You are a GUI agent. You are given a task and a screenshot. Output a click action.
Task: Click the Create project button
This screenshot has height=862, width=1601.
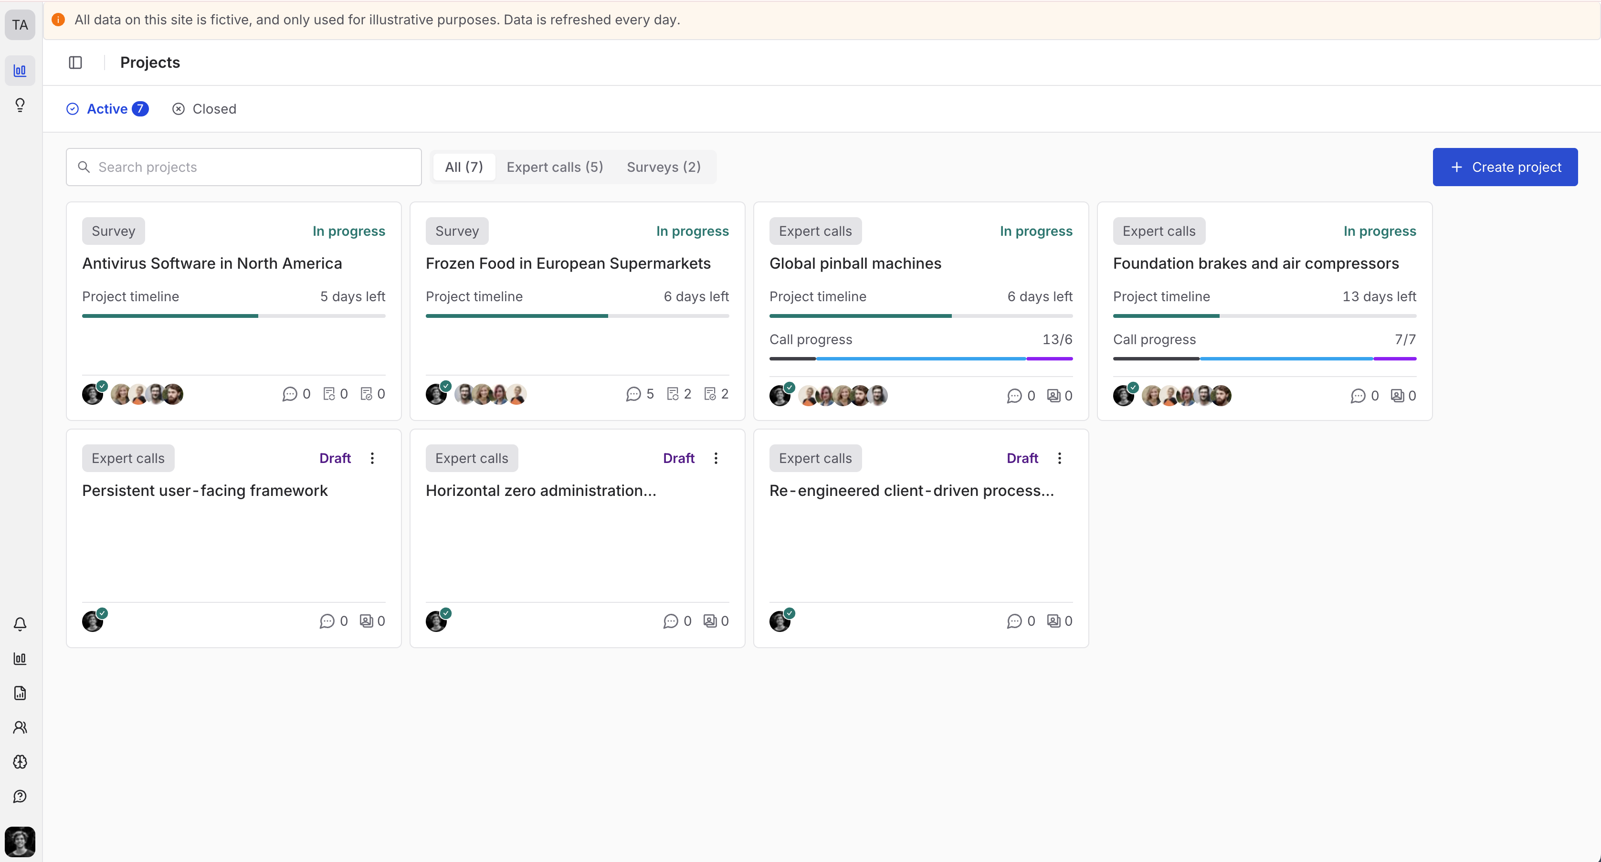coord(1505,167)
